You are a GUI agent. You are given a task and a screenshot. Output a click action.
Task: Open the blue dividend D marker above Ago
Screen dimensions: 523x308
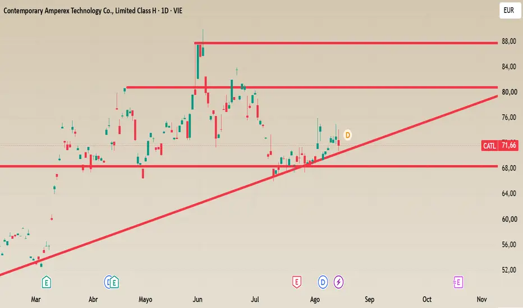point(323,282)
